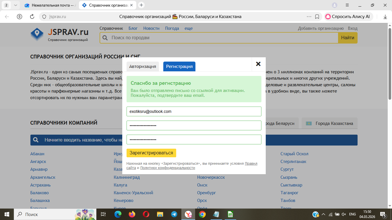This screenshot has height=220, width=392.
Task: Open Google Chrome from the taskbar
Action: click(202, 214)
